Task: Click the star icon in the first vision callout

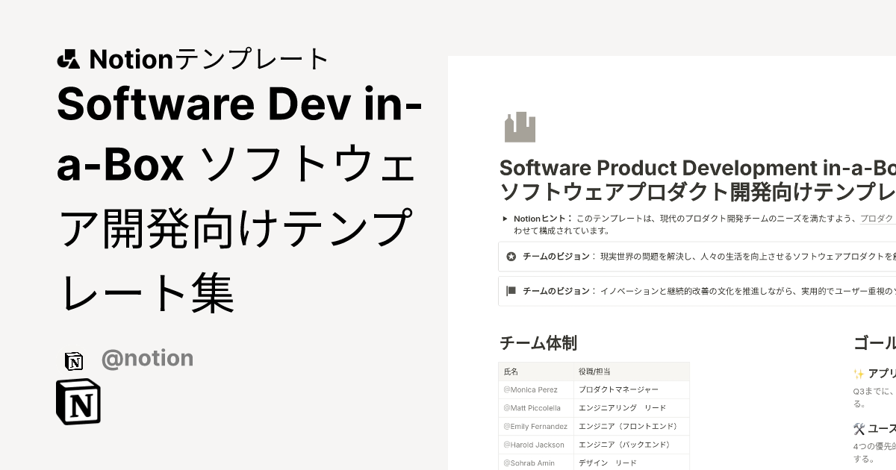Action: click(x=511, y=256)
